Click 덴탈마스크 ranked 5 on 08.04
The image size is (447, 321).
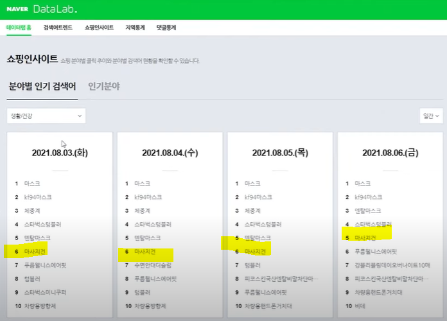point(147,238)
